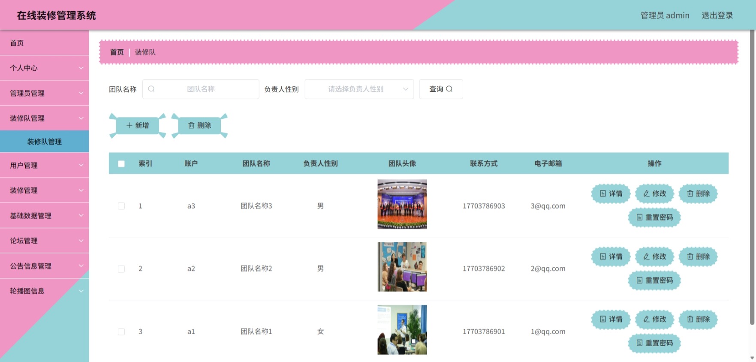
Task: Click the plus icon on 新增 button
Action: click(x=129, y=125)
